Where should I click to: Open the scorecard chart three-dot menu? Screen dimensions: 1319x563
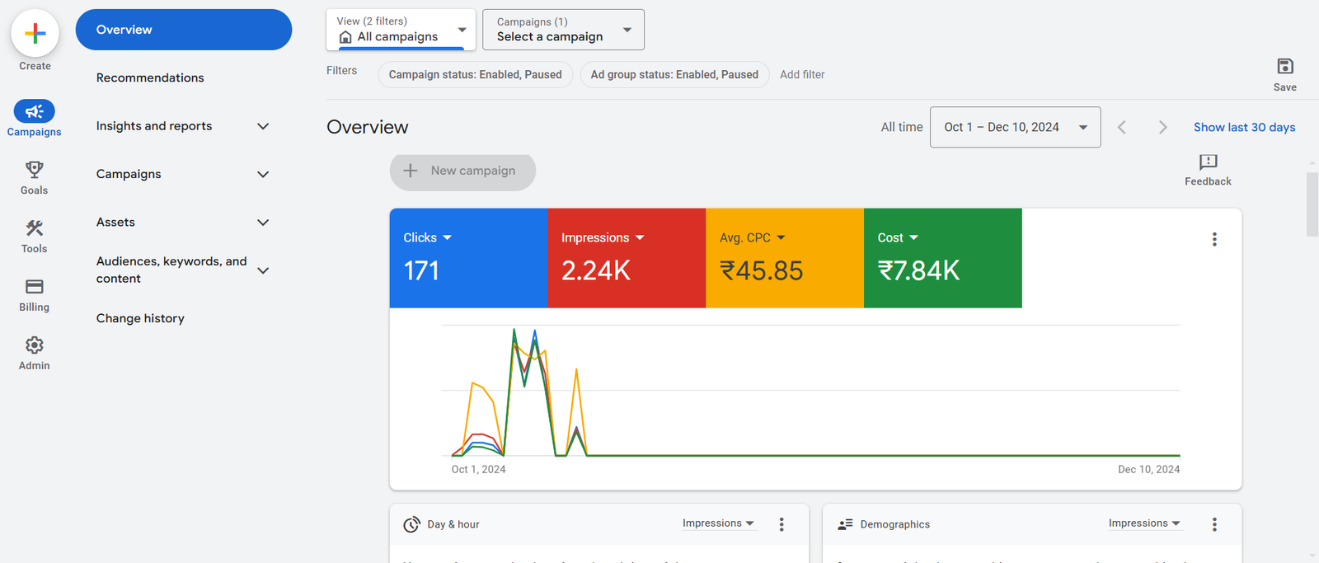click(x=1213, y=239)
